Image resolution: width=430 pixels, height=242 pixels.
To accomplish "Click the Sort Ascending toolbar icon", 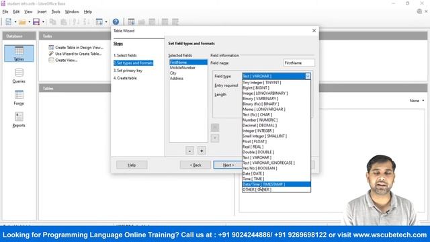I will point(76,22).
